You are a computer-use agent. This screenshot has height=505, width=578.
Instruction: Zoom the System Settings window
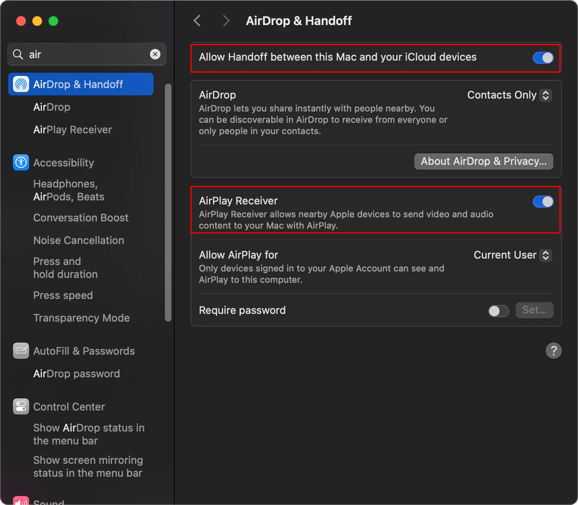coord(53,21)
